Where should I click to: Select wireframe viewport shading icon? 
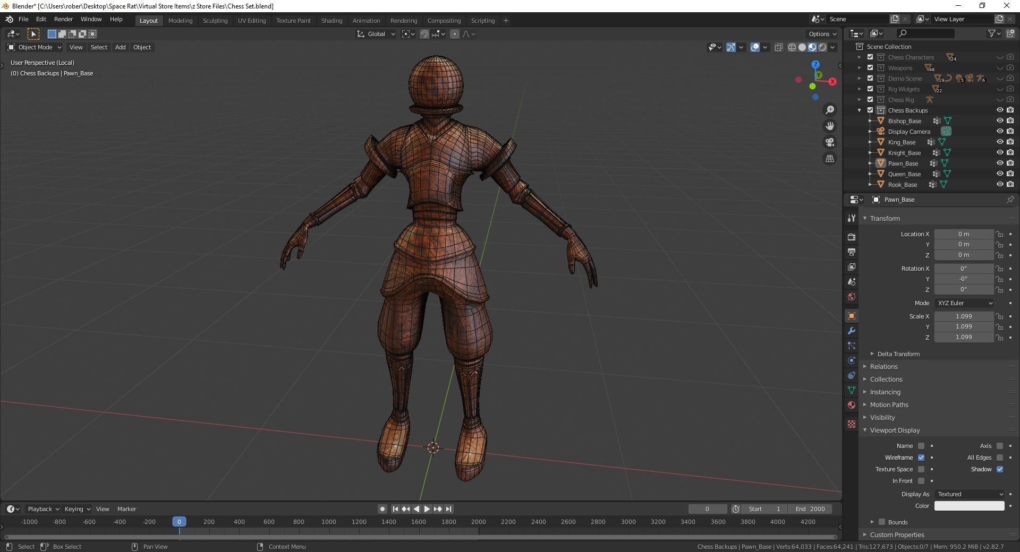tap(792, 47)
